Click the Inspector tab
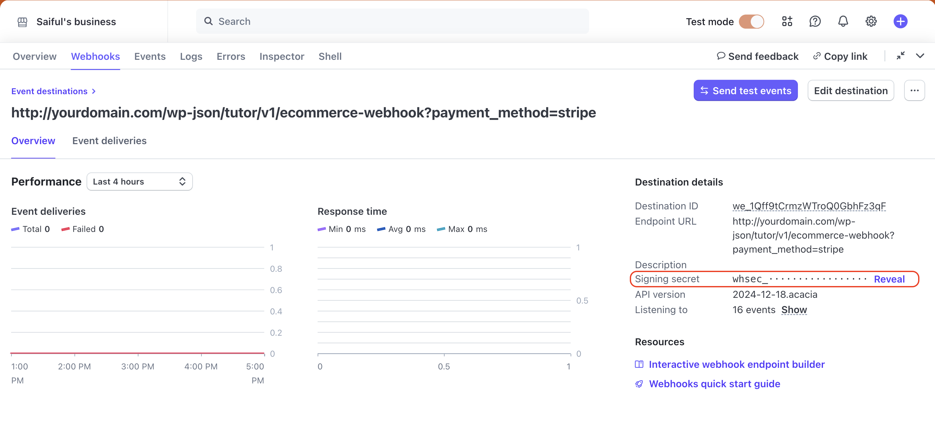This screenshot has width=935, height=448. click(x=281, y=56)
